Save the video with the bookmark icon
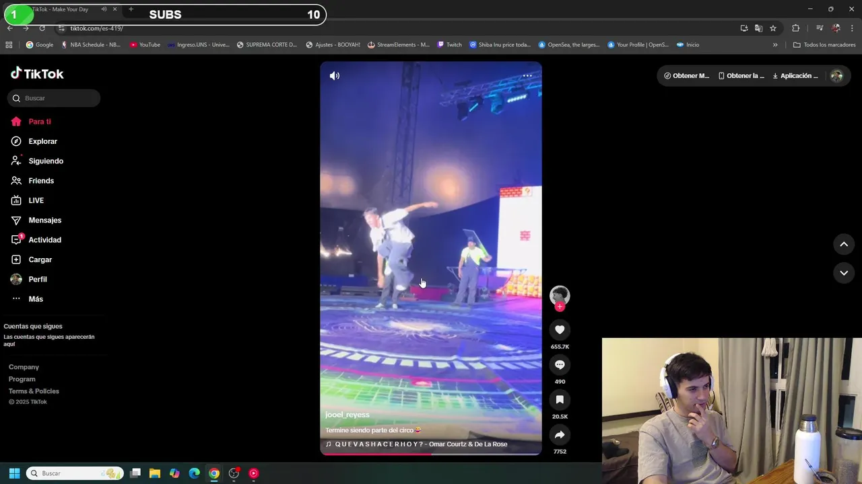This screenshot has width=862, height=484. point(560,399)
